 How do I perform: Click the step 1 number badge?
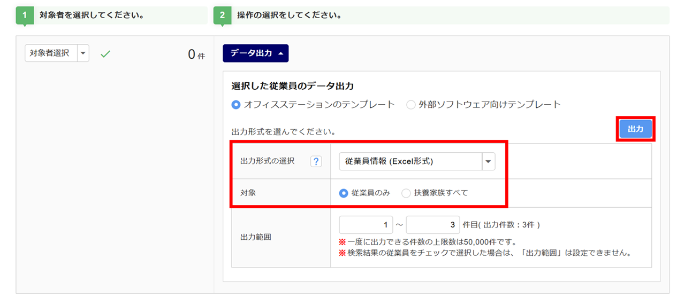click(24, 15)
